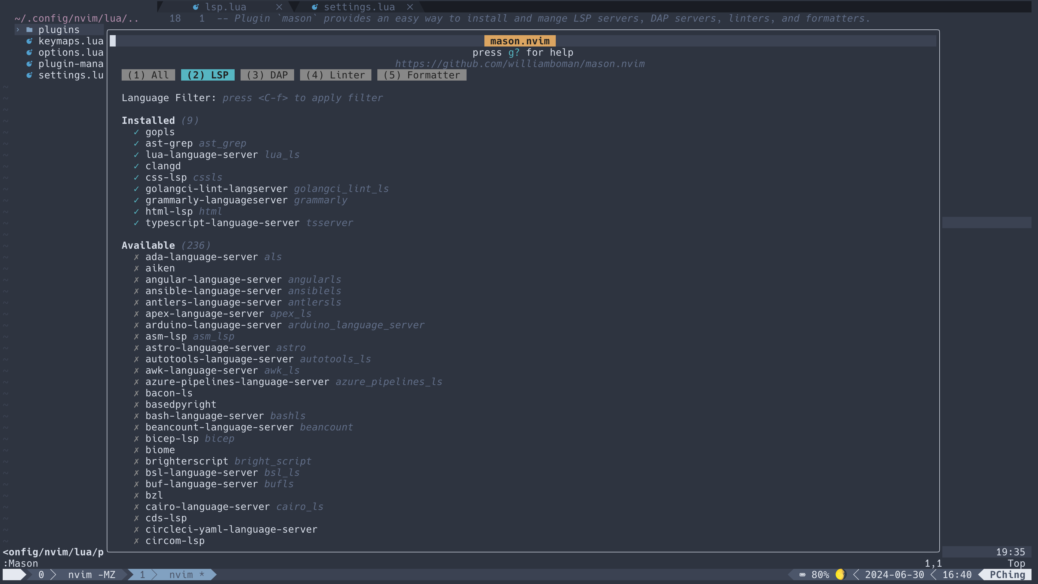This screenshot has width=1038, height=584.
Task: Click the checkmark next to html-lsp
Action: coord(136,211)
